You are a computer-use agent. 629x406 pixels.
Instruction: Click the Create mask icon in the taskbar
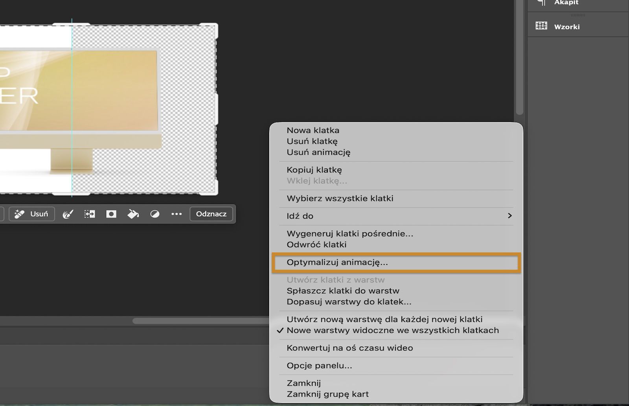coord(110,214)
